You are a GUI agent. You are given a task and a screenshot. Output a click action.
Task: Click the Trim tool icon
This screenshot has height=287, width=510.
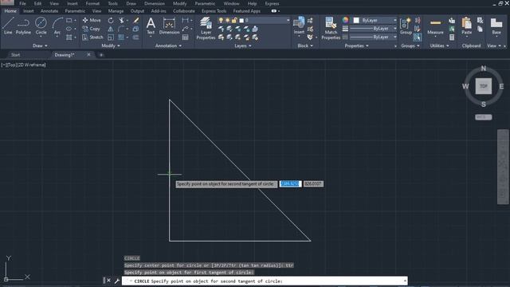(x=122, y=20)
